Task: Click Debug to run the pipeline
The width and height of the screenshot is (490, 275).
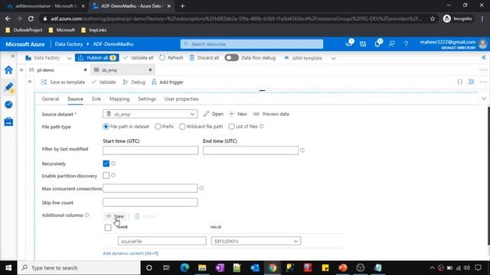Action: 134,82
